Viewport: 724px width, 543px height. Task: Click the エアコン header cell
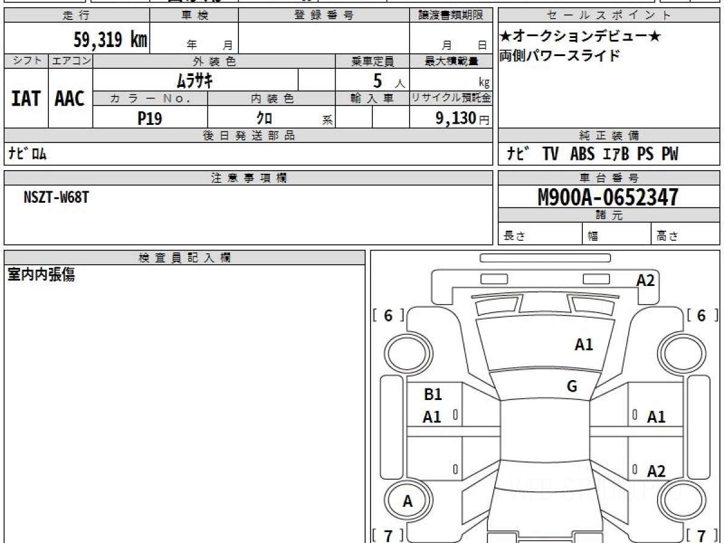tap(71, 61)
